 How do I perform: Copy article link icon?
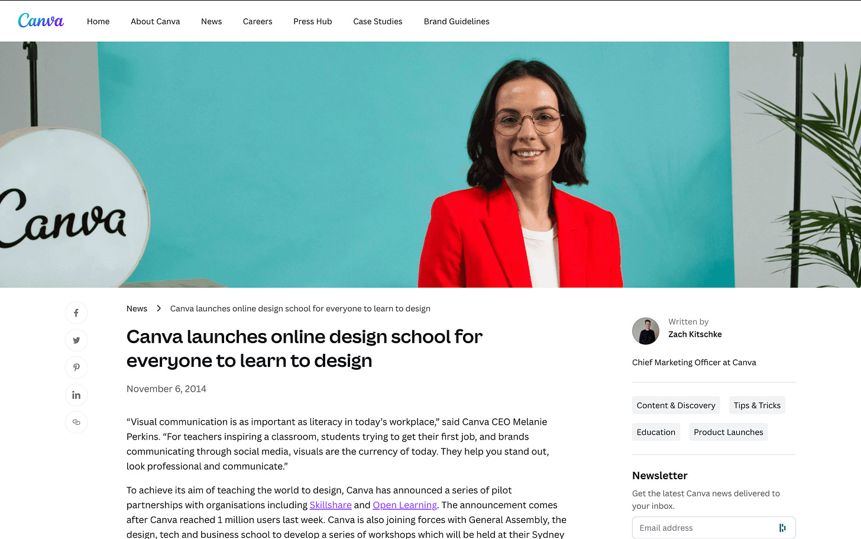76,422
